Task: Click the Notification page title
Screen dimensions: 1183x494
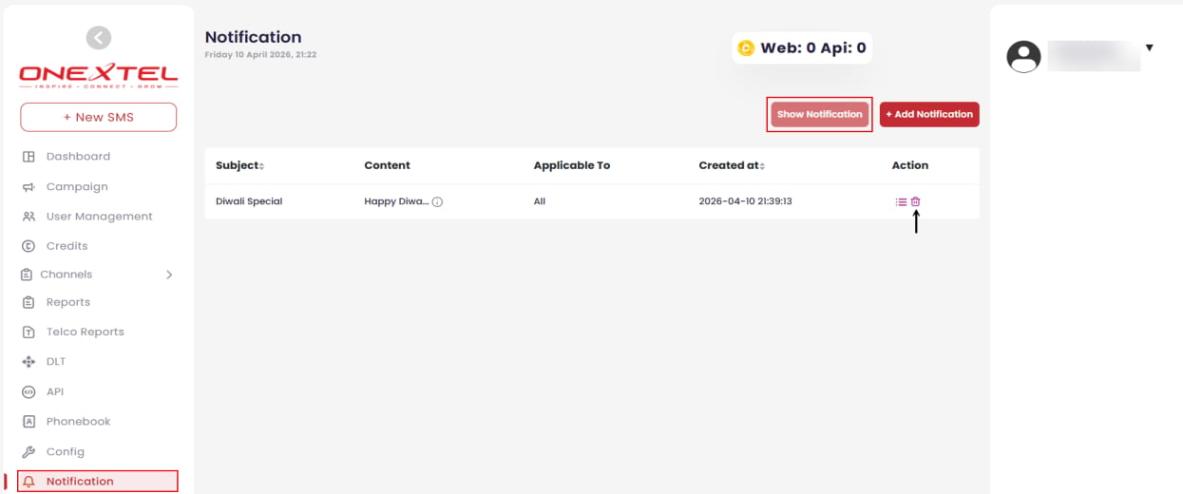Action: tap(254, 37)
